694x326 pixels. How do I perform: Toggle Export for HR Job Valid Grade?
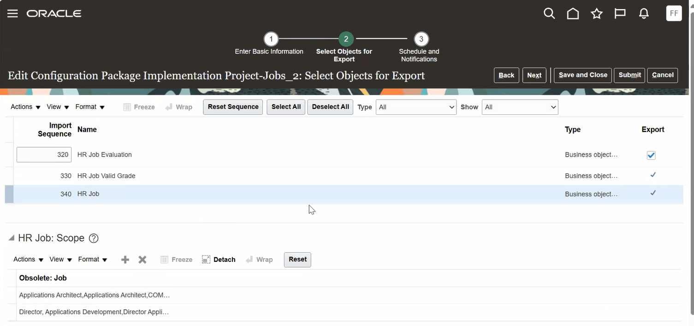pyautogui.click(x=652, y=175)
